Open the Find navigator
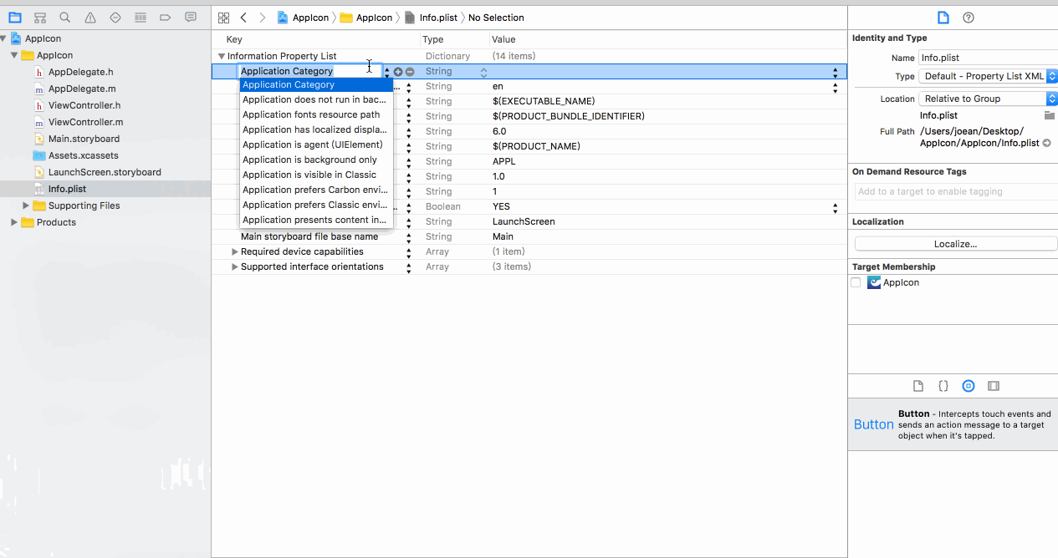This screenshot has width=1058, height=558. click(x=64, y=17)
